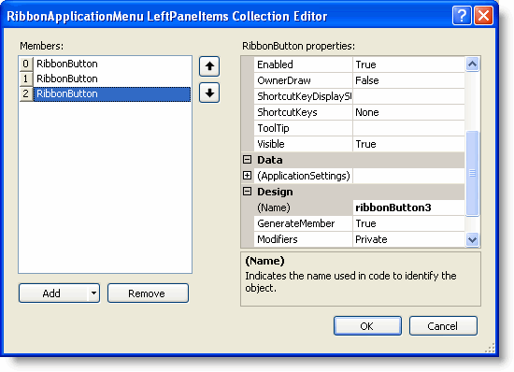514x372 pixels.
Task: Click the help question mark button
Action: tap(462, 15)
